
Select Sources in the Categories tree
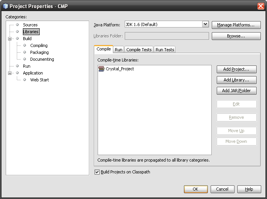pos(30,25)
